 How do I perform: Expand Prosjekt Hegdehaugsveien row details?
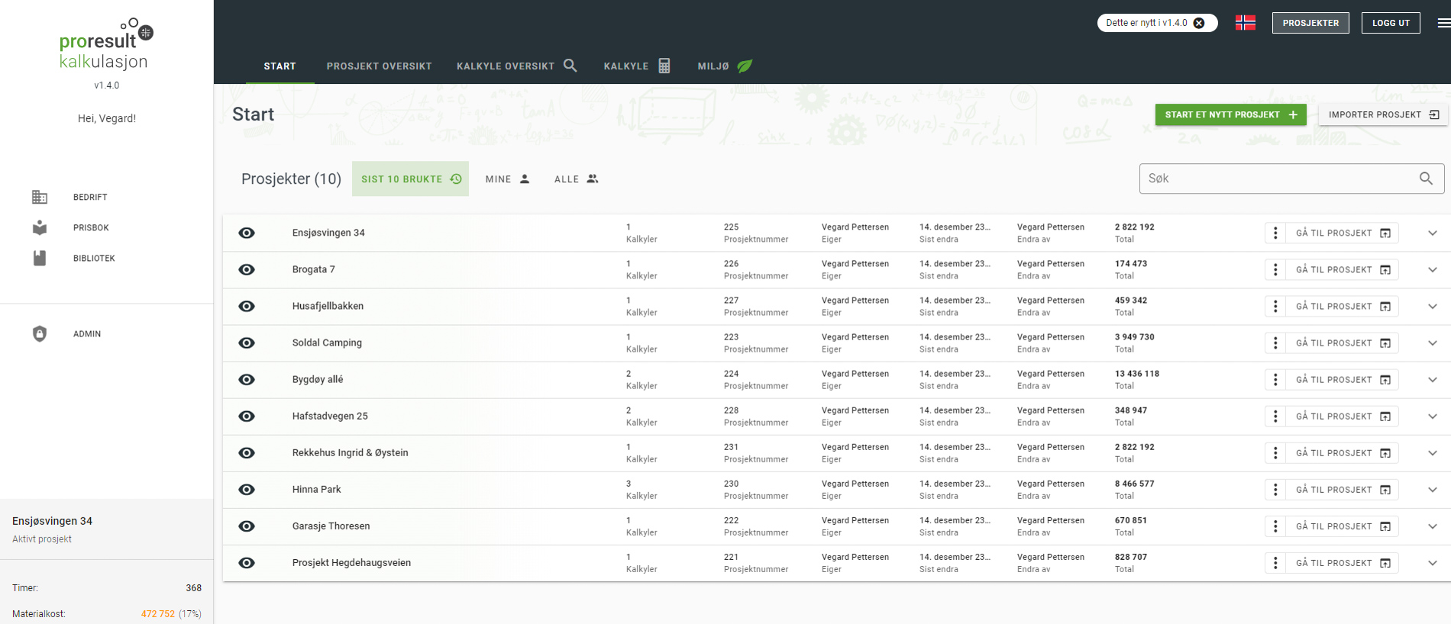[x=1432, y=562]
